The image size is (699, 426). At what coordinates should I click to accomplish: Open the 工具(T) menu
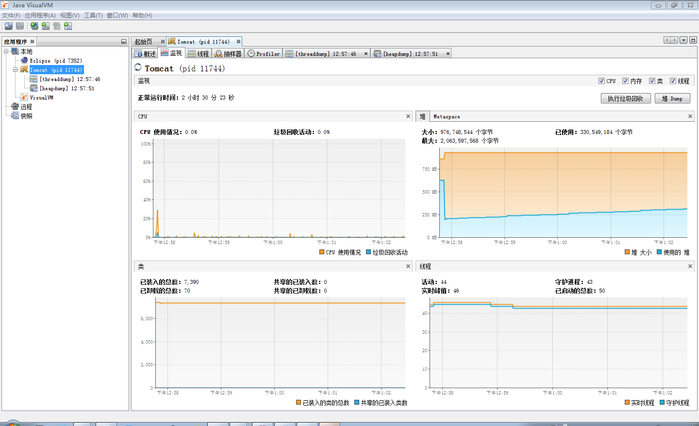tap(93, 16)
